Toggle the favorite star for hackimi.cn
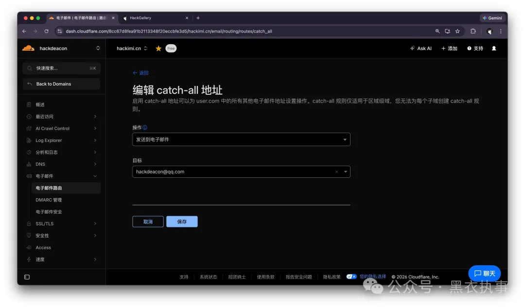 [158, 49]
